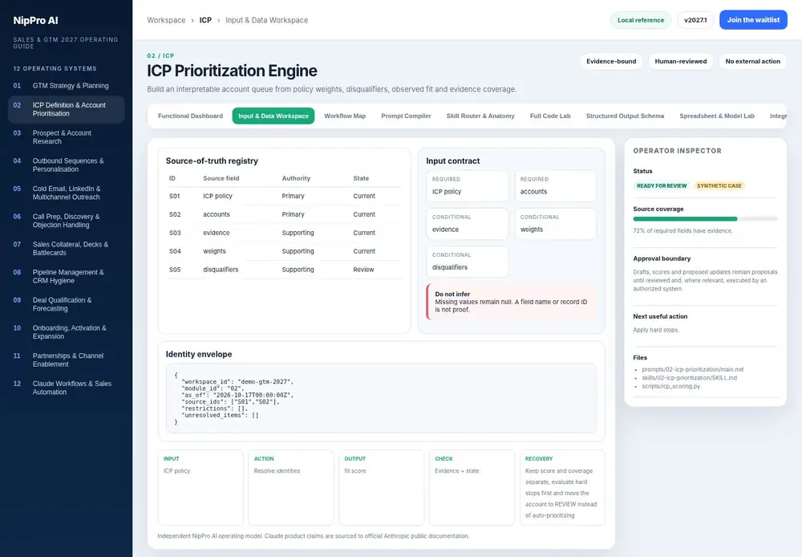Open Partnerships & Channel Enablement
The image size is (802, 557).
coord(66,360)
